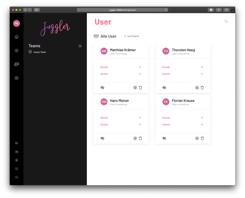Screen dimensions: 245x198
Task: Open the Teams list menu icon
Action: point(80,46)
